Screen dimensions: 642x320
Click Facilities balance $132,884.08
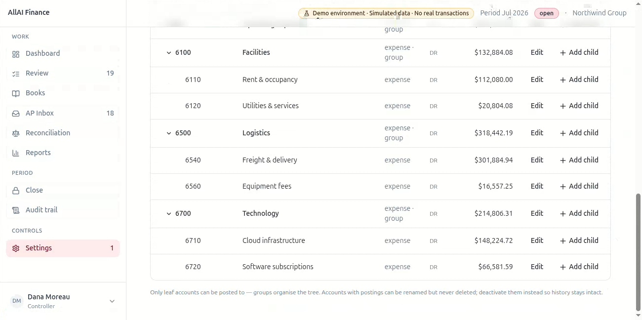click(x=493, y=52)
